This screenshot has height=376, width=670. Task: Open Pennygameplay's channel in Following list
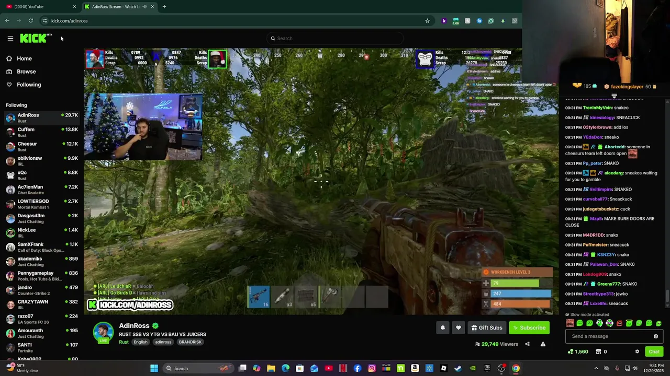click(x=42, y=276)
